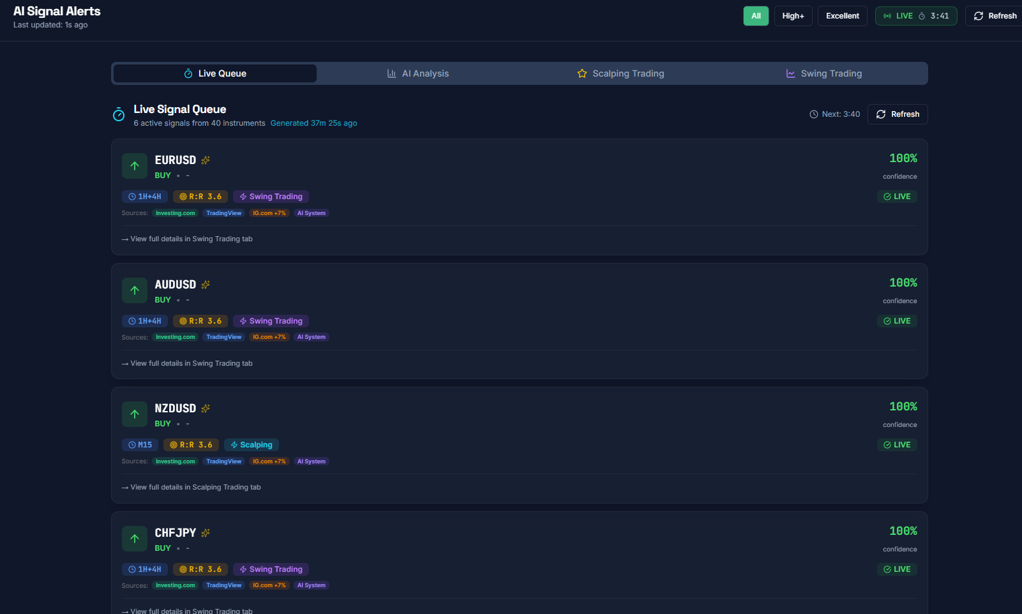Click the 'Generated 37m 25s ago' text

pyautogui.click(x=313, y=123)
